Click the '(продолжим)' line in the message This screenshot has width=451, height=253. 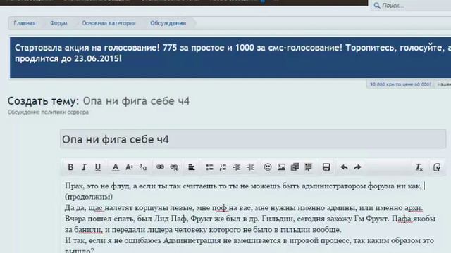(x=89, y=197)
